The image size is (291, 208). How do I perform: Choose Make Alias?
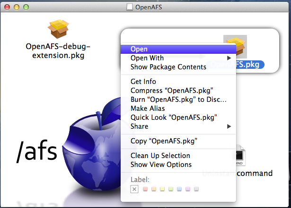point(178,108)
